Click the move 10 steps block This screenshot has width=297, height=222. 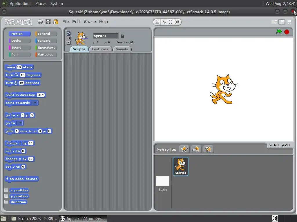point(19,67)
